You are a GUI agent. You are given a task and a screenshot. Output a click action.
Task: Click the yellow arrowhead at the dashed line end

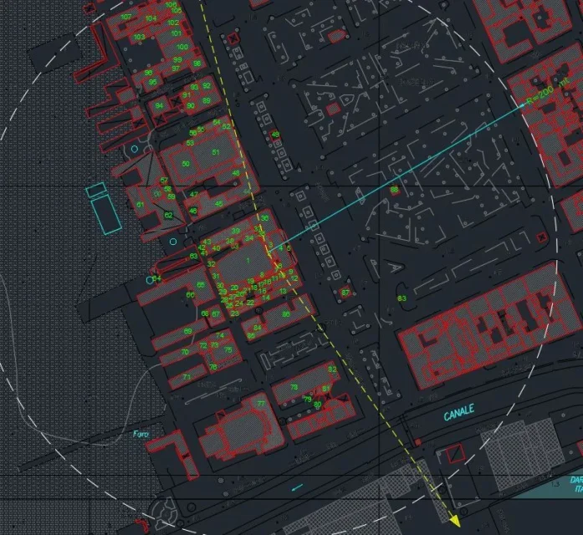click(455, 520)
